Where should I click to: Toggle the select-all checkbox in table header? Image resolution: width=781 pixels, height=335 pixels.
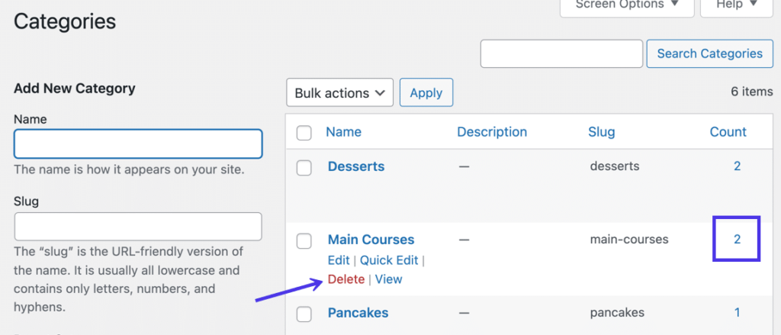[304, 133]
